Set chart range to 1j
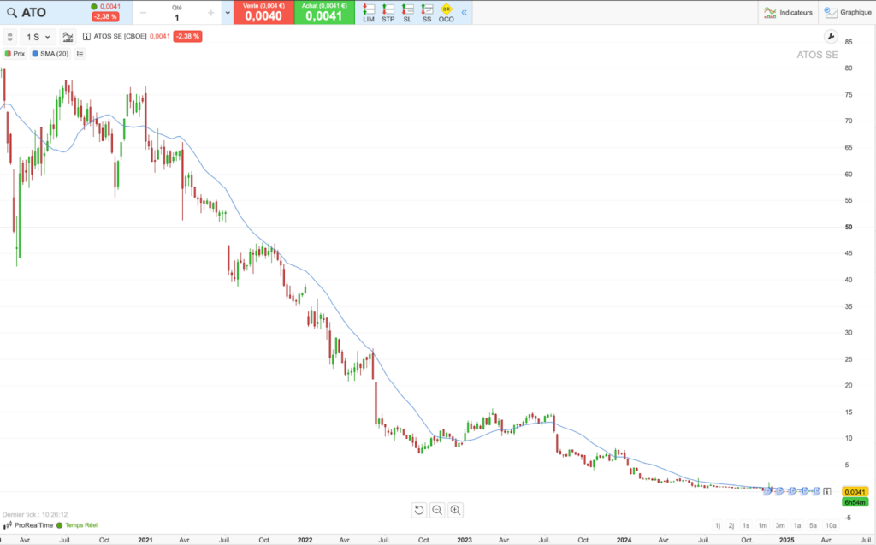This screenshot has height=545, width=876. [718, 525]
